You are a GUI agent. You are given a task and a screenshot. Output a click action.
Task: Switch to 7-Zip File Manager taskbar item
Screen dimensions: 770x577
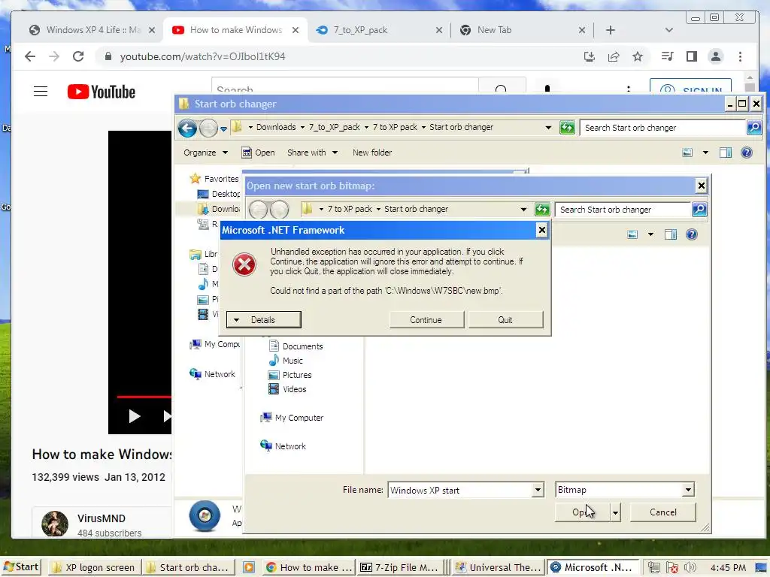[400, 568]
